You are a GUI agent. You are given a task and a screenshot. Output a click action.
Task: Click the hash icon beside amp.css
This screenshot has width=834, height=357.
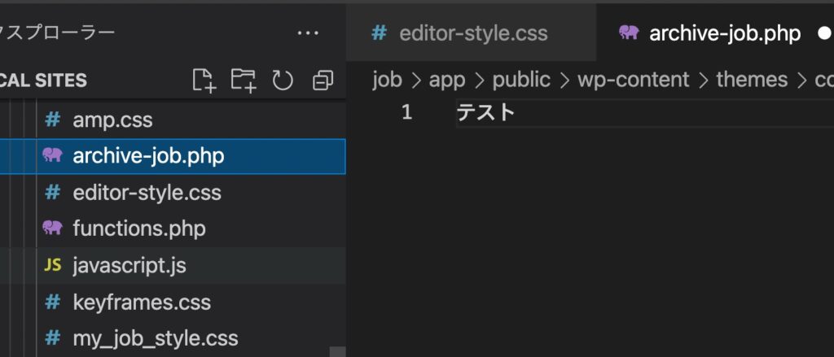point(53,120)
